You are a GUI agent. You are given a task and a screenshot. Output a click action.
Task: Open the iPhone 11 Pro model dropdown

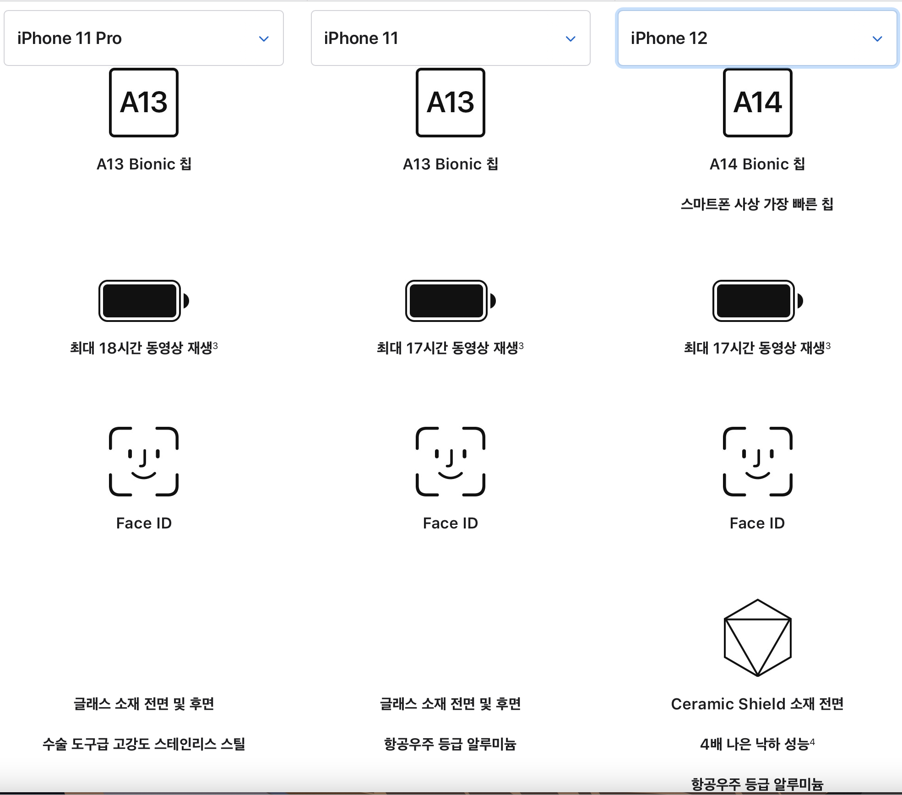[x=144, y=38]
